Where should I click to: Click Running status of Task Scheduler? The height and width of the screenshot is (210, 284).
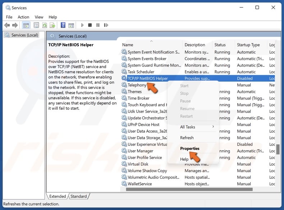(222, 72)
